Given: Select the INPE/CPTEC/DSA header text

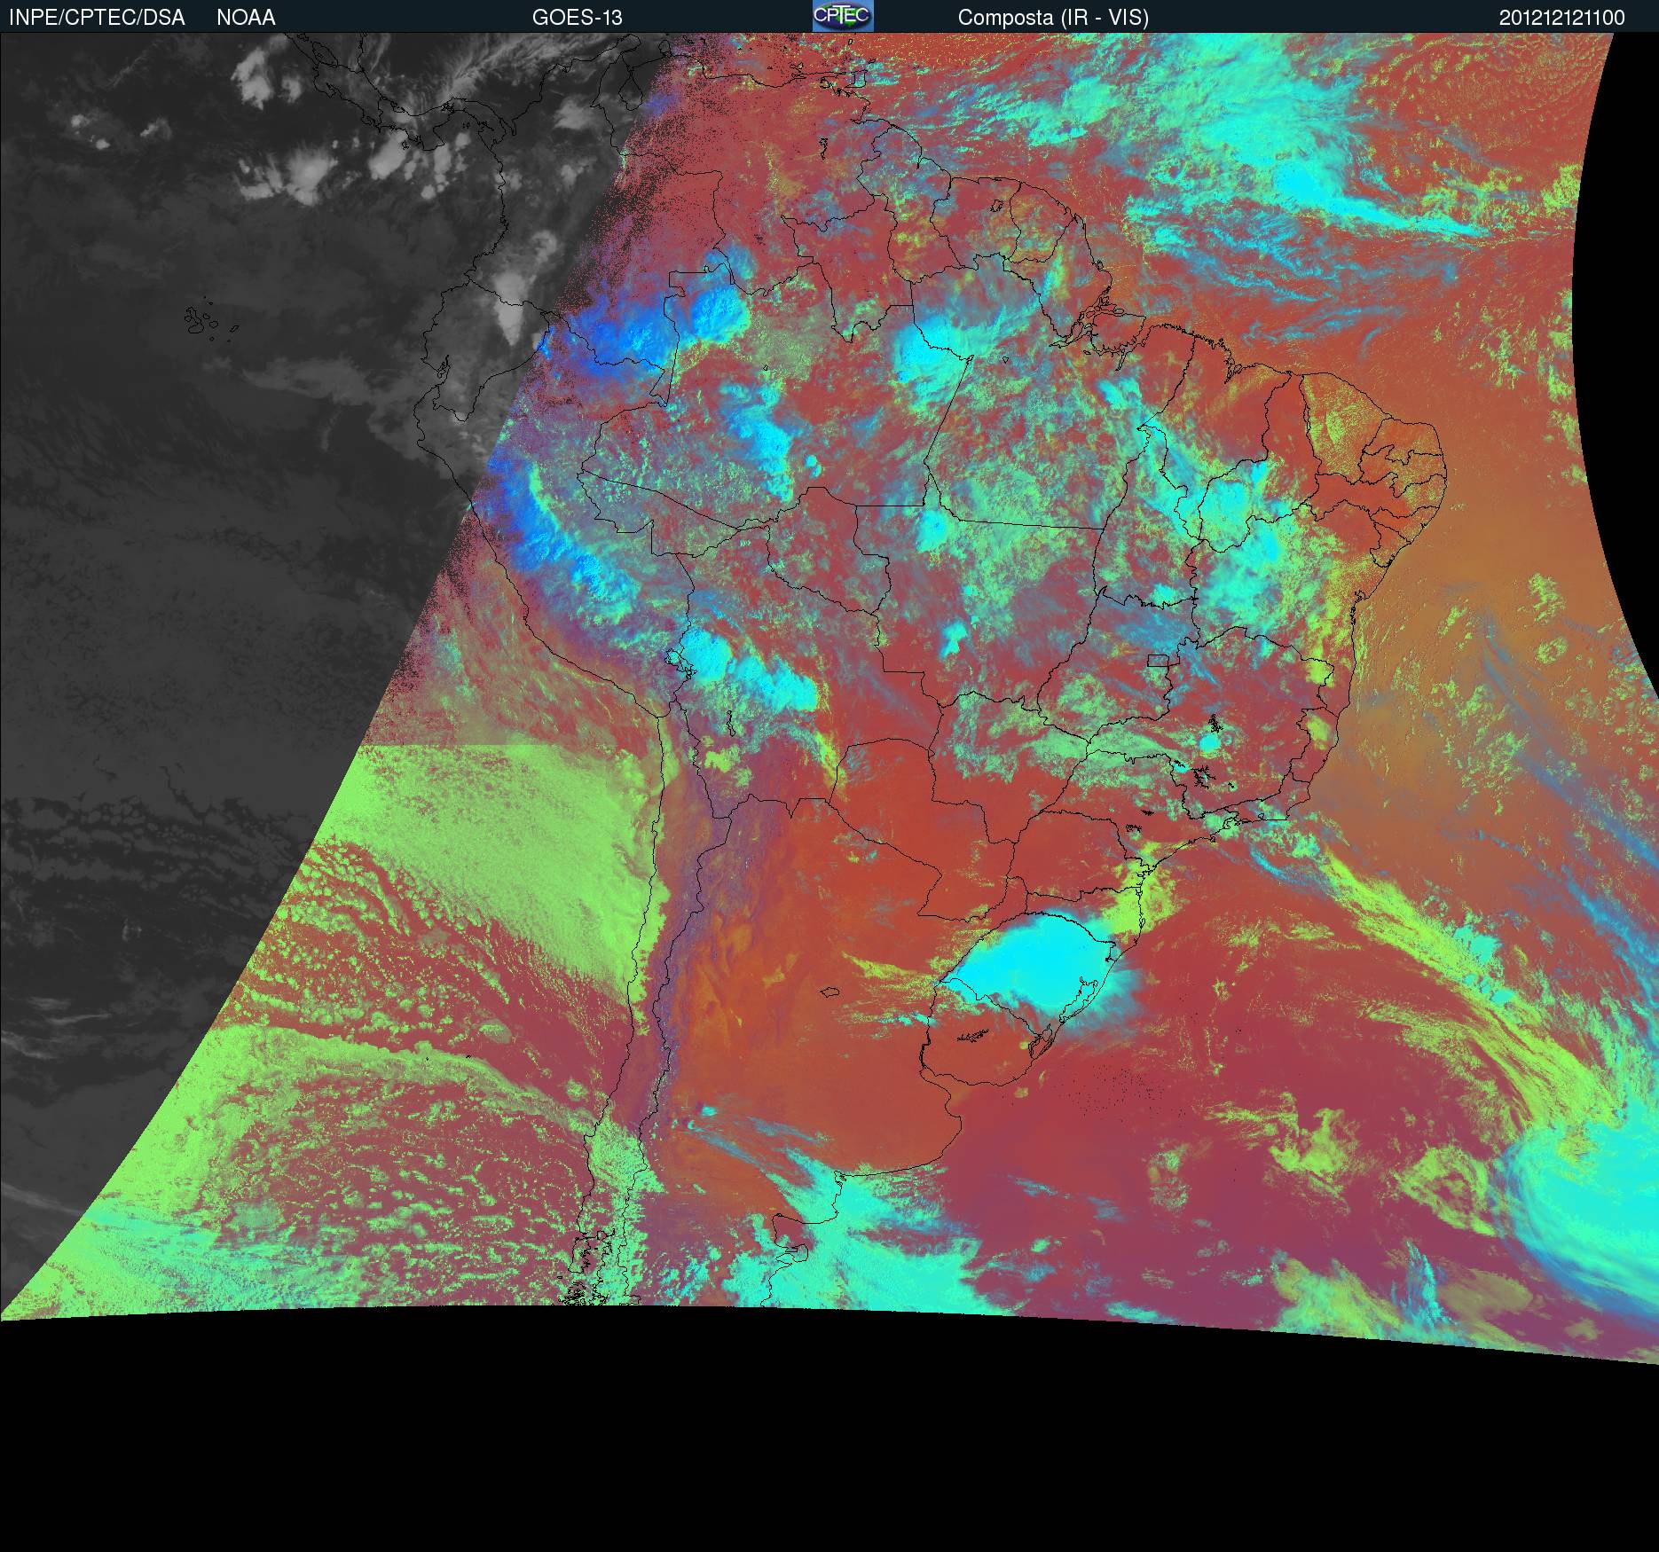Looking at the screenshot, I should tap(97, 18).
